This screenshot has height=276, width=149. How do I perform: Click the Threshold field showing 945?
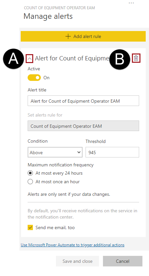tap(112, 152)
